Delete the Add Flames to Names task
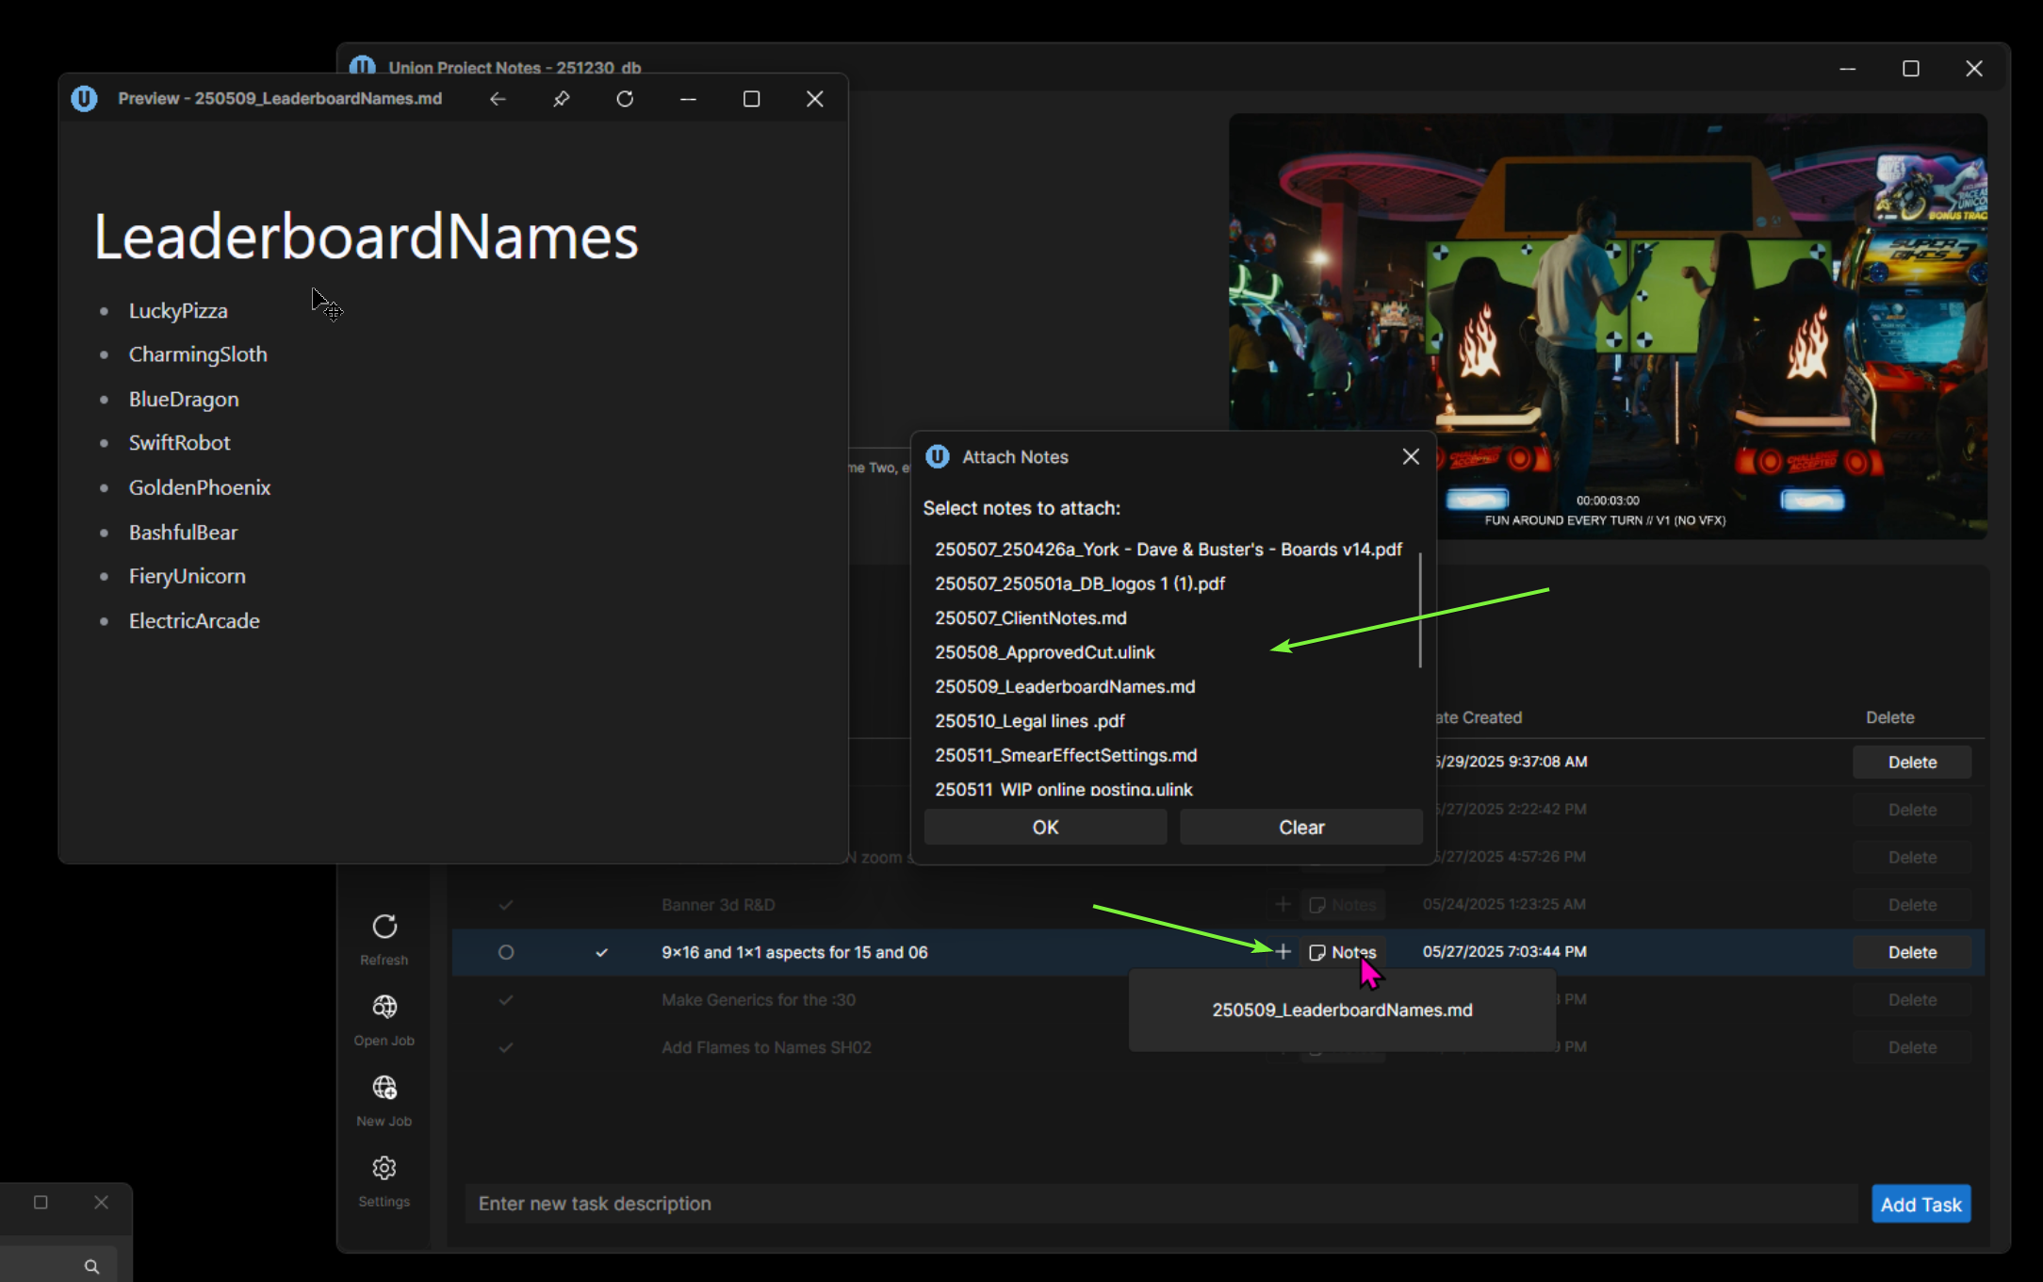This screenshot has height=1282, width=2043. point(1912,1047)
